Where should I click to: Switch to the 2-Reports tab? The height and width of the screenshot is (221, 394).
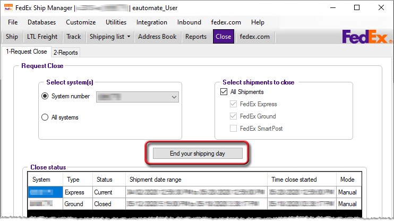coord(66,53)
